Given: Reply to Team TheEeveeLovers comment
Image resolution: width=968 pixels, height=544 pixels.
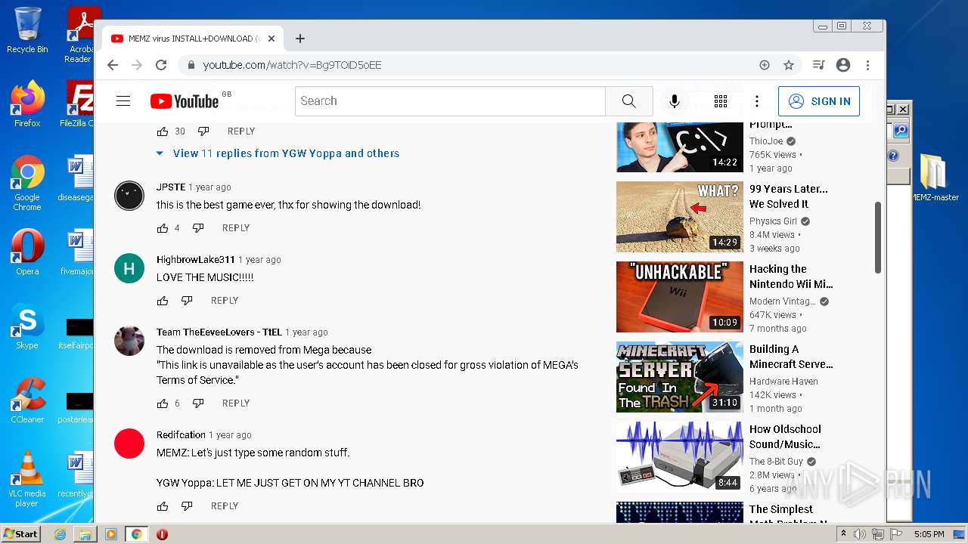Looking at the screenshot, I should coord(236,403).
